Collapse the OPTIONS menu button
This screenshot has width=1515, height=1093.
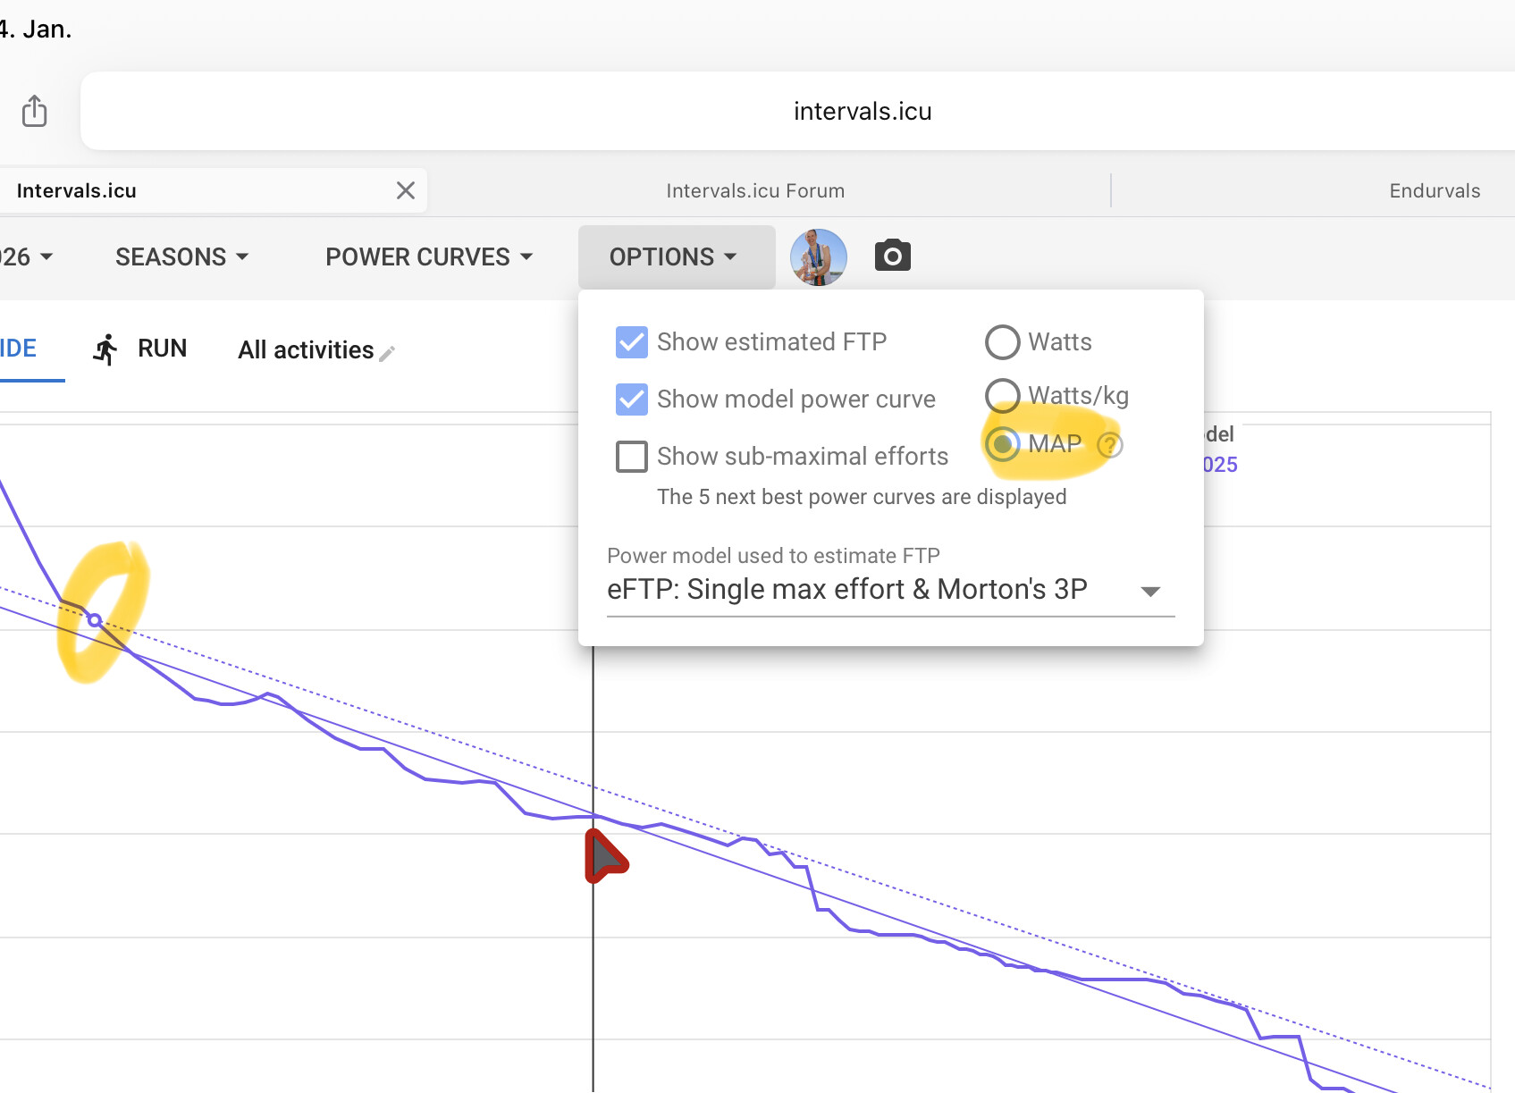coord(675,257)
